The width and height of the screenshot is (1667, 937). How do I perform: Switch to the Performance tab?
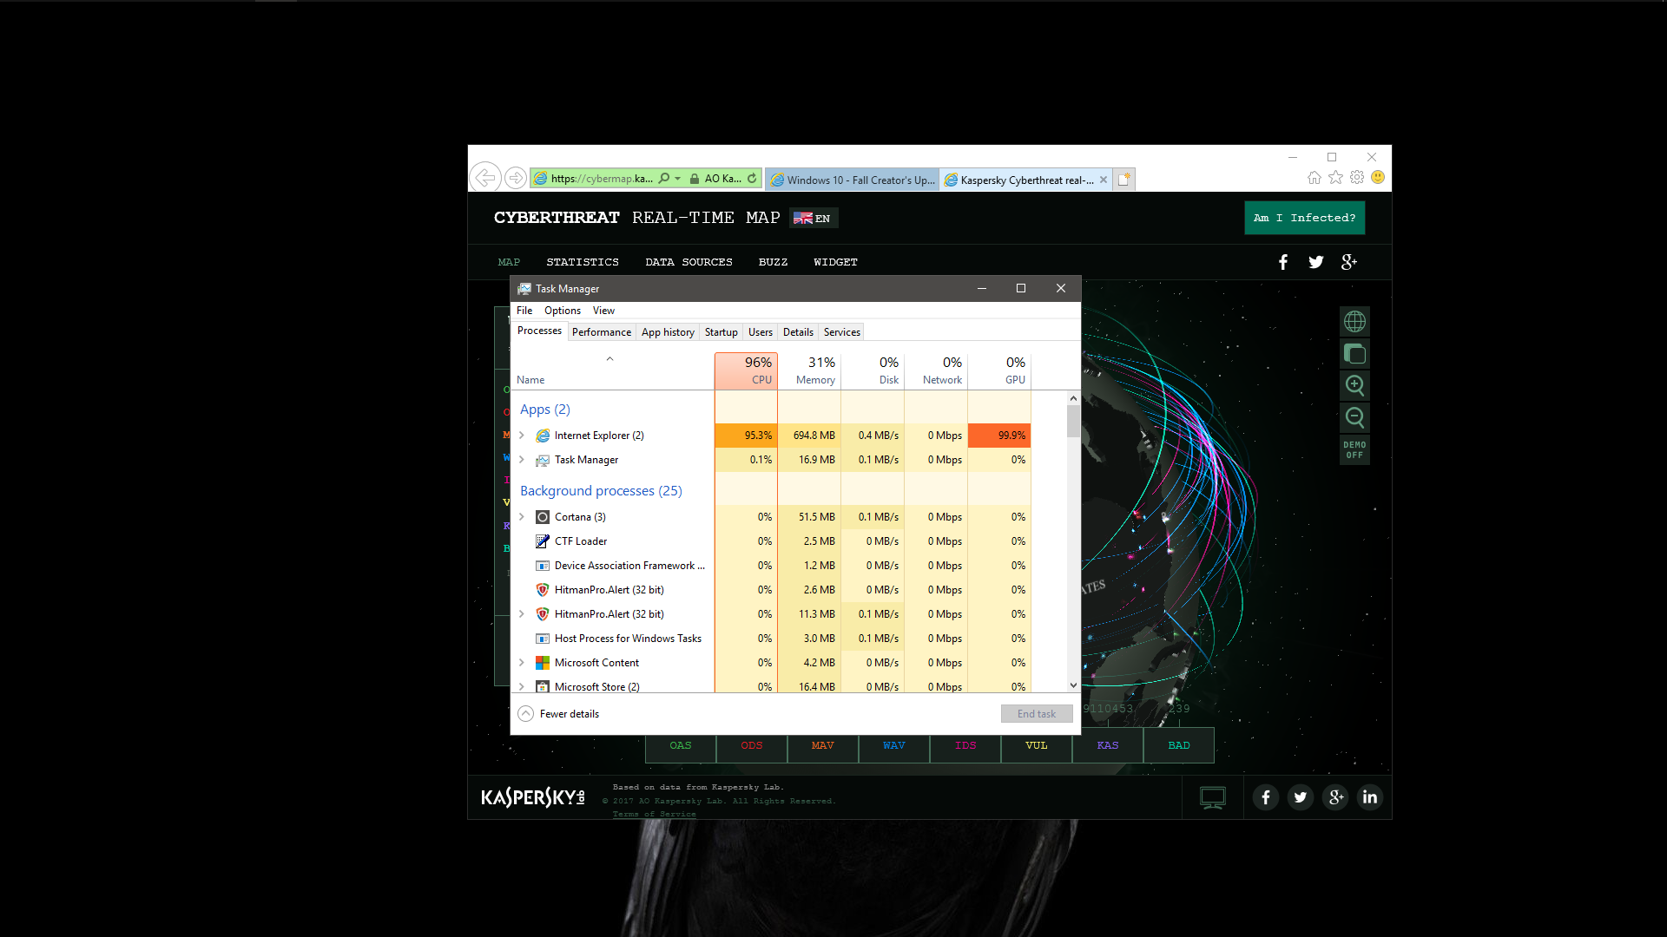coord(601,332)
